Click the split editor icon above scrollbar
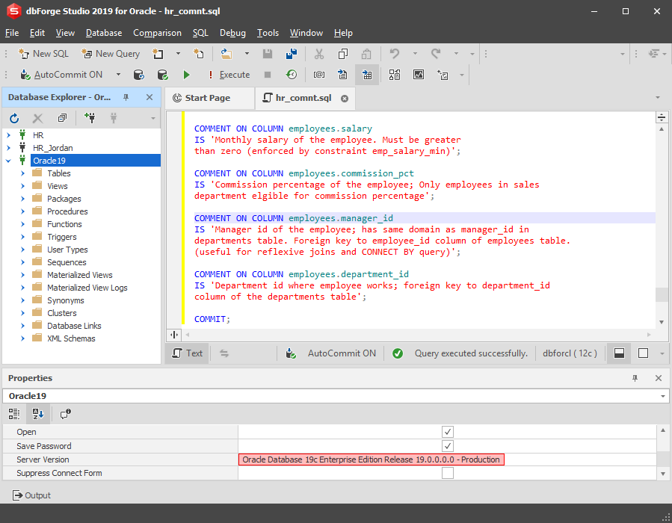This screenshot has width=672, height=523. [x=662, y=117]
